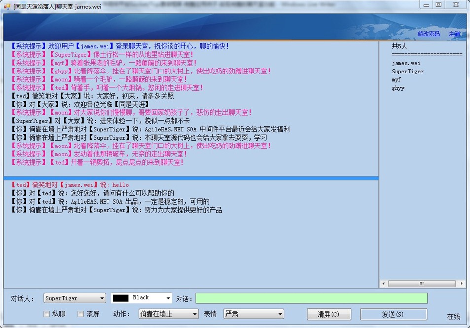The width and height of the screenshot is (470, 328).
Task: Open the 对话人 SuperTiger dropdown
Action: [x=74, y=298]
